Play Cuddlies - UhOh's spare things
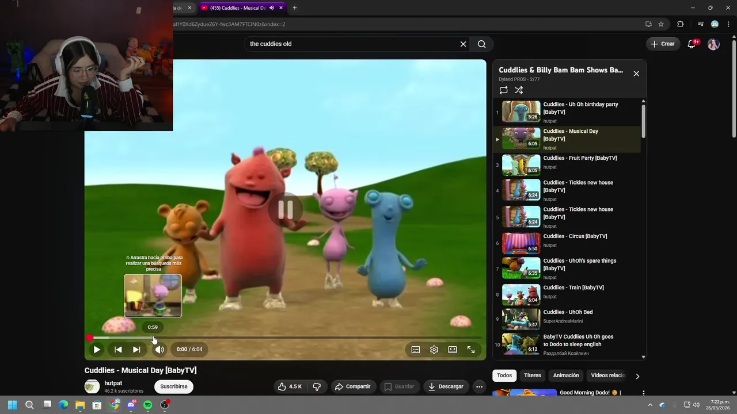Screen dimensions: 737x414 tap(567, 269)
